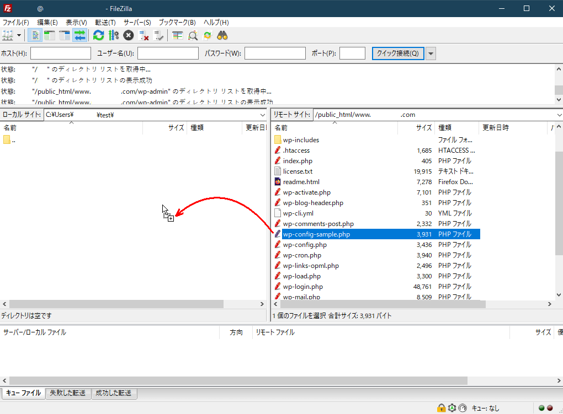The height and width of the screenshot is (414, 563).
Task: Toggle local directory tree view
Action: [50, 35]
